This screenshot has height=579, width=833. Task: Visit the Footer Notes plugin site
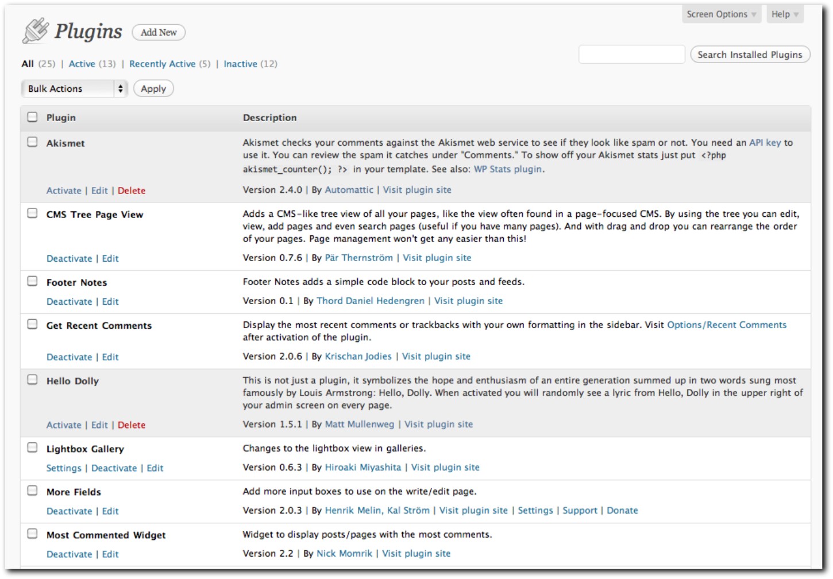point(468,301)
